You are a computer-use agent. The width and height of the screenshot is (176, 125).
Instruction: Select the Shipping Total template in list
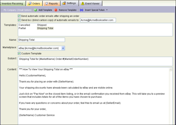click(x=45, y=28)
